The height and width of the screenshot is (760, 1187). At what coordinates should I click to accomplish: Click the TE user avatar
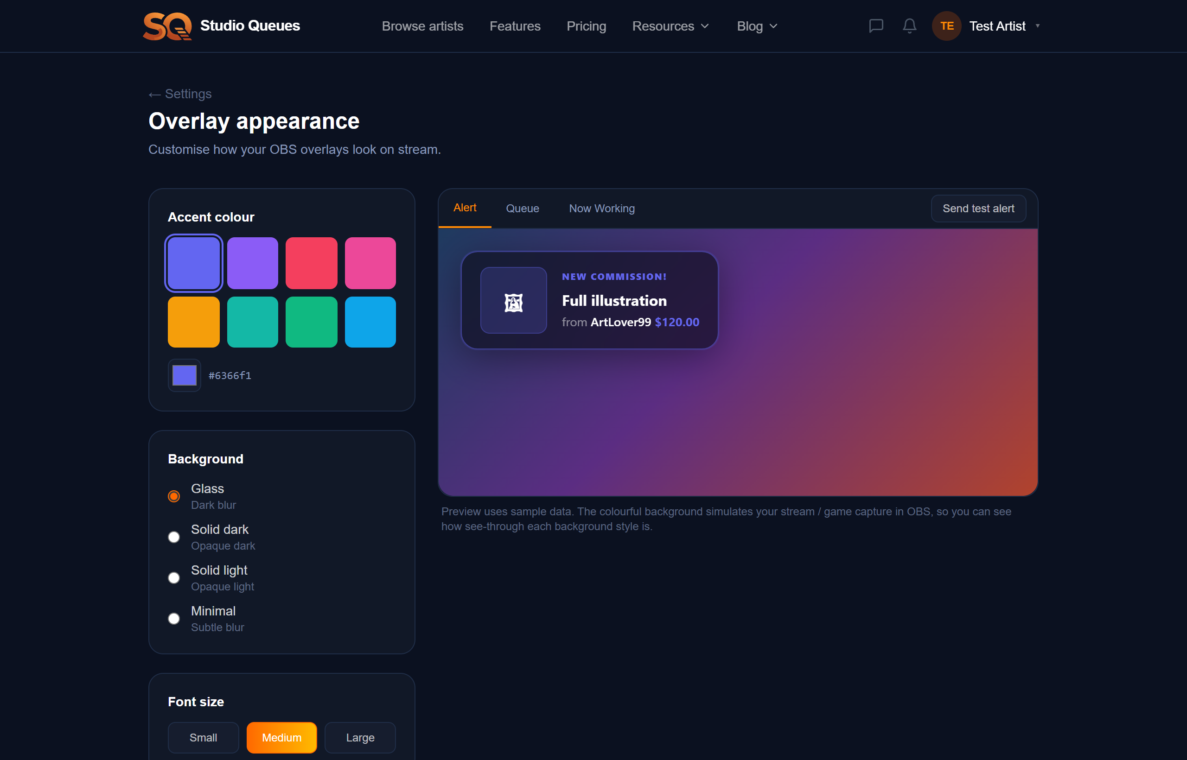coord(946,26)
